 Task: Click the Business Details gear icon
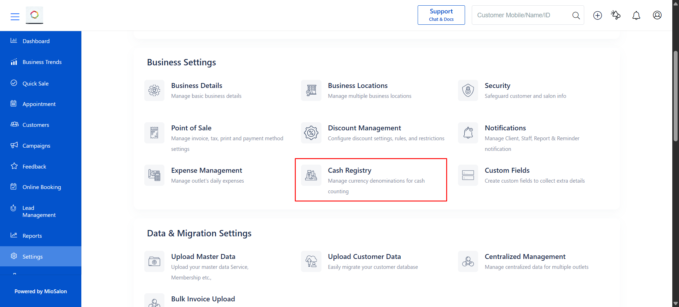click(154, 90)
